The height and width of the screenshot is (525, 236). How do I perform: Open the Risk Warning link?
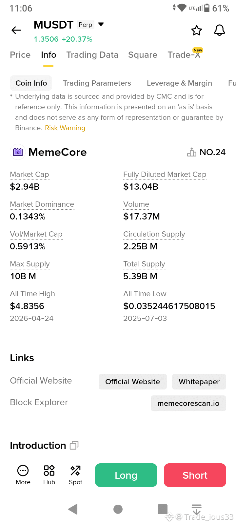(65, 128)
